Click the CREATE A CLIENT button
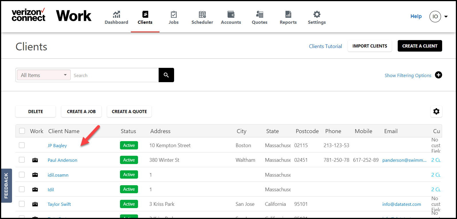The width and height of the screenshot is (457, 219). [x=420, y=46]
